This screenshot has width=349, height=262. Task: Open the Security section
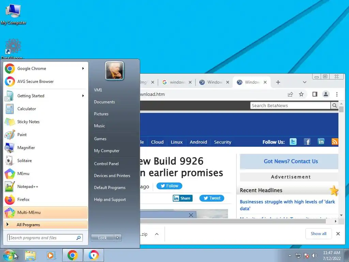tap(223, 142)
